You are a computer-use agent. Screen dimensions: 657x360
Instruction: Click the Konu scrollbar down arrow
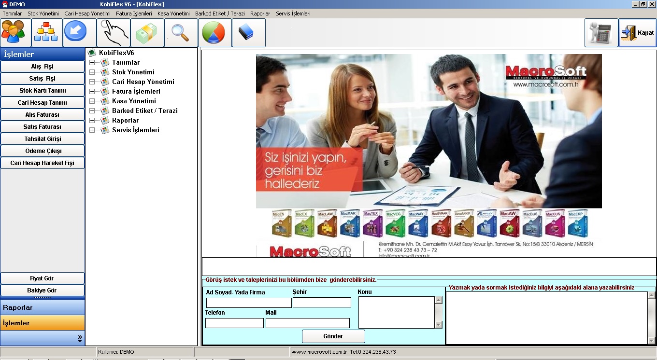(439, 325)
